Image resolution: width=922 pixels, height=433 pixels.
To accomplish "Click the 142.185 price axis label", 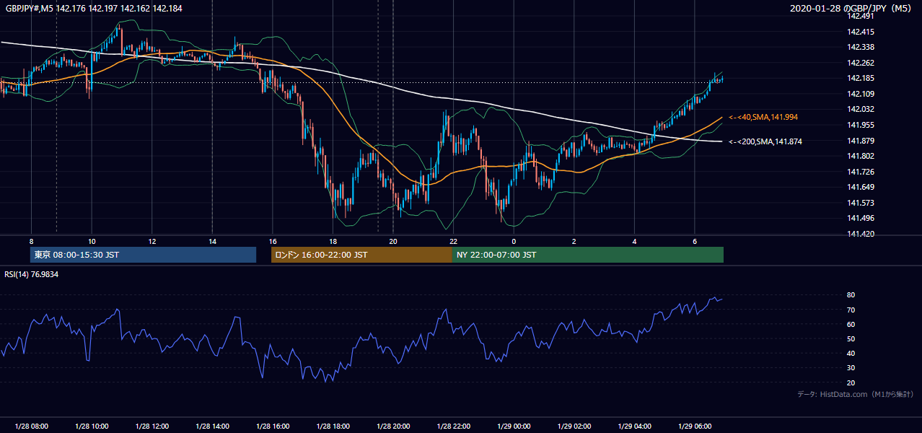I will [860, 78].
